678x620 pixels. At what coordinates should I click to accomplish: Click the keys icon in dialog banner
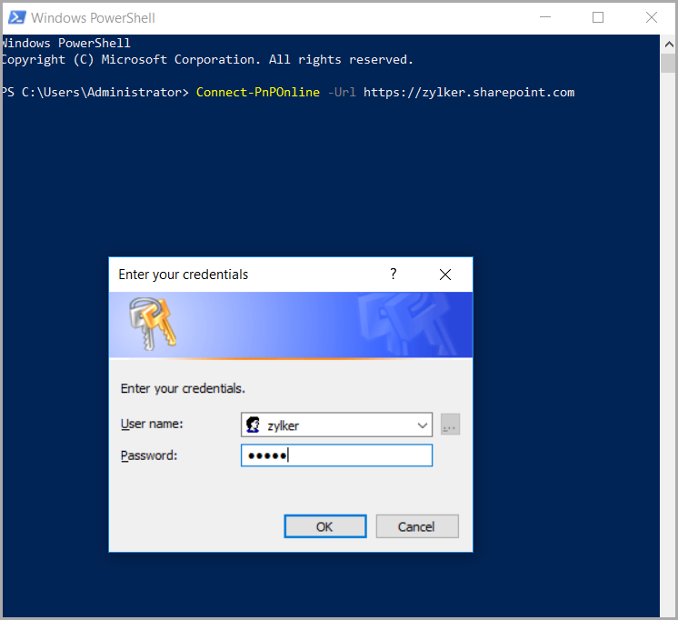point(153,324)
